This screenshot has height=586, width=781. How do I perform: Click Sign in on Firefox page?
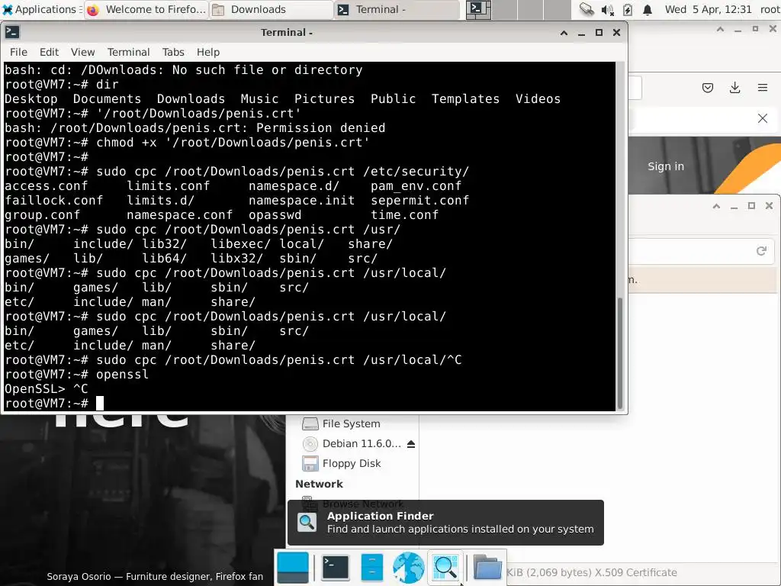tap(665, 166)
